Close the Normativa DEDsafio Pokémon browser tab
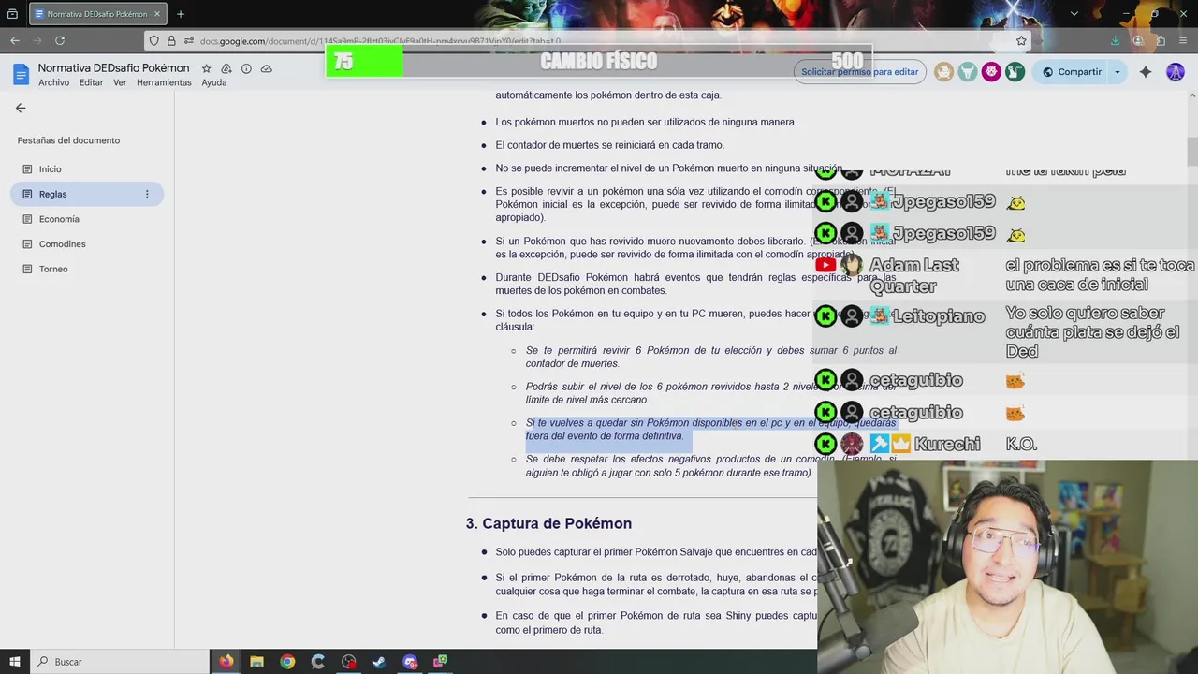Screen dimensions: 1198x674 point(156,14)
